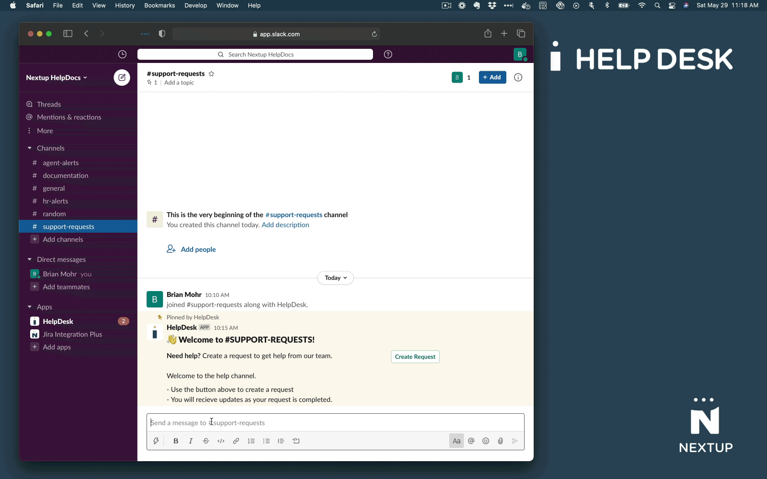Show Safari tab overview
Viewport: 767px width, 479px height.
pyautogui.click(x=521, y=34)
